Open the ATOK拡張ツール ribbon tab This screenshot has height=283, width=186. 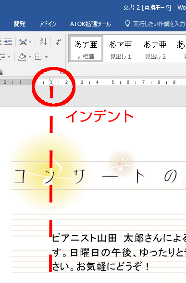[90, 24]
